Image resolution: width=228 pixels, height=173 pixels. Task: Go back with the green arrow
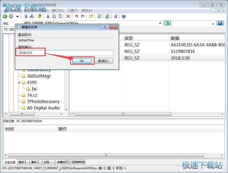pos(5,16)
